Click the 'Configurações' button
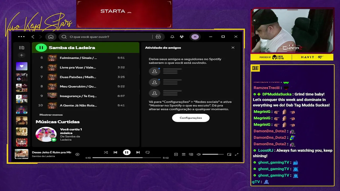The height and width of the screenshot is (191, 340). click(191, 118)
